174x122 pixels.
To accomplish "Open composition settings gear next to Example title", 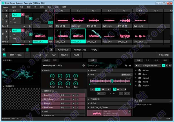I will [x=84, y=66].
